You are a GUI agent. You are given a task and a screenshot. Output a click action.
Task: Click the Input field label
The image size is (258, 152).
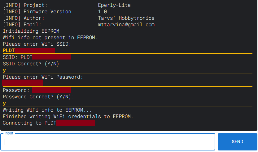point(9,133)
